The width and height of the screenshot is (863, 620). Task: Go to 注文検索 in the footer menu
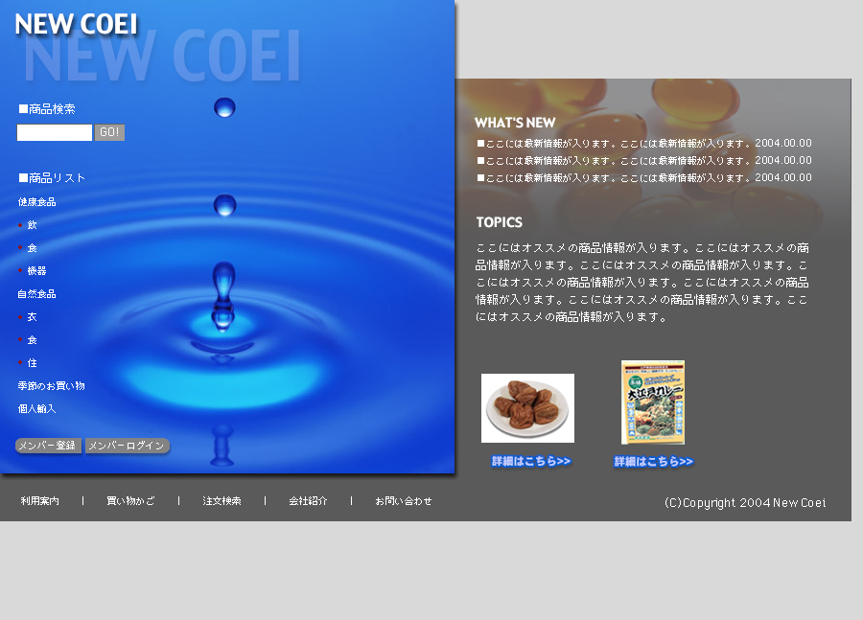click(222, 501)
